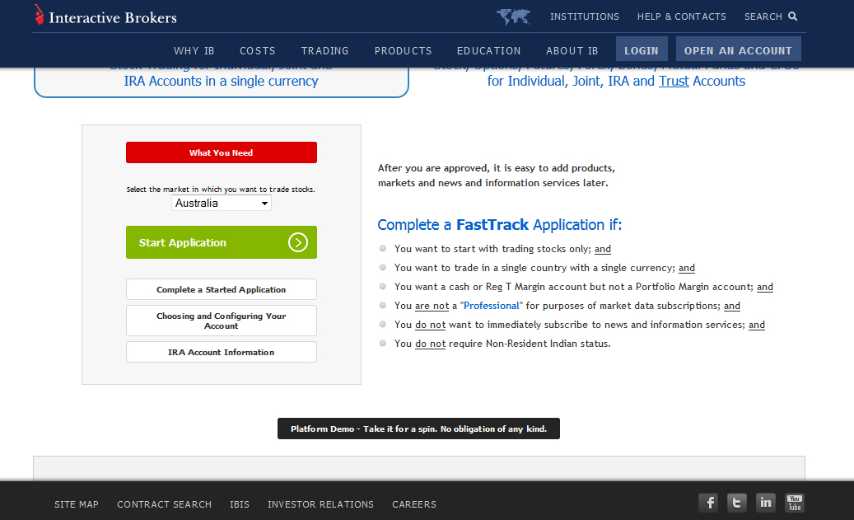Click OPEN AN ACCOUNT button
854x520 pixels.
(739, 50)
